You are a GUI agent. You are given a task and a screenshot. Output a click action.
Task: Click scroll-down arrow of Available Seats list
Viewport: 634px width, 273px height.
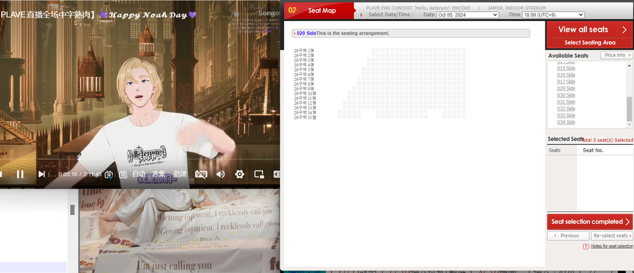point(630,126)
